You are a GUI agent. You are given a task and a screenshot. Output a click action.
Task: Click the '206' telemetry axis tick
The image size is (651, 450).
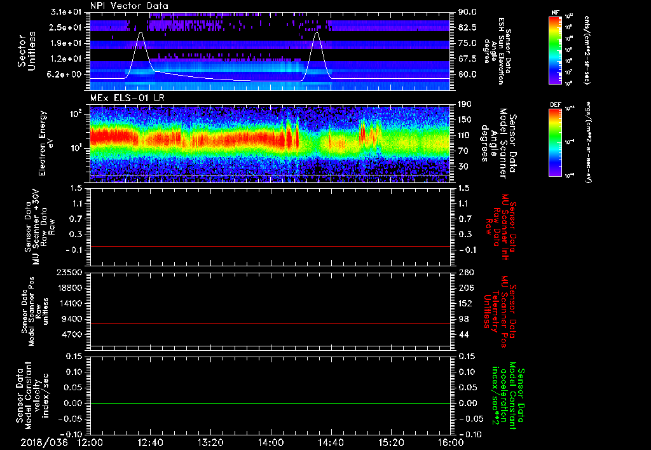tap(465, 288)
